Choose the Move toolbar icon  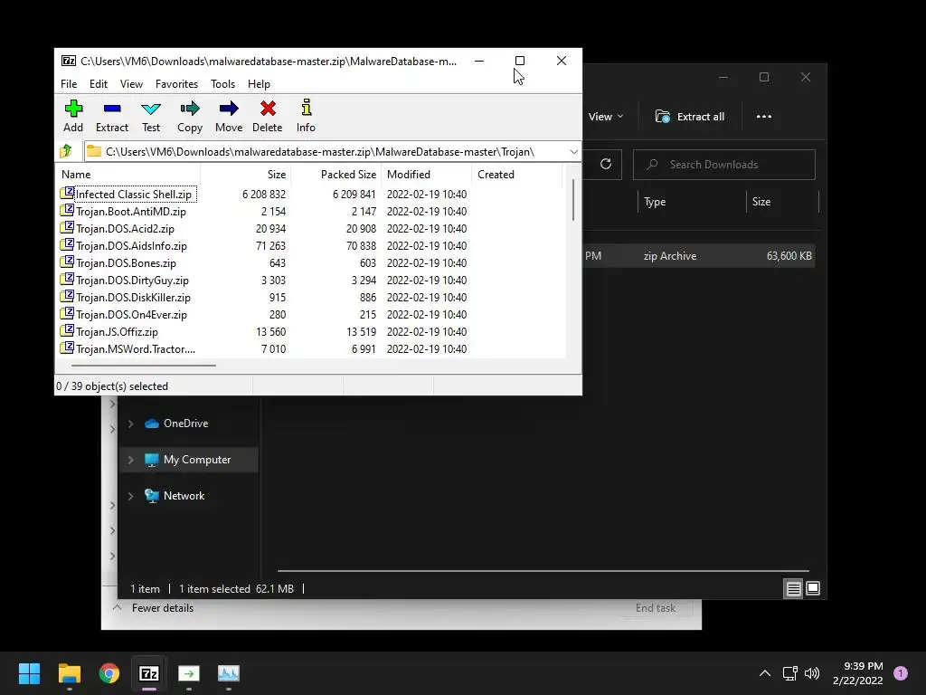229,109
